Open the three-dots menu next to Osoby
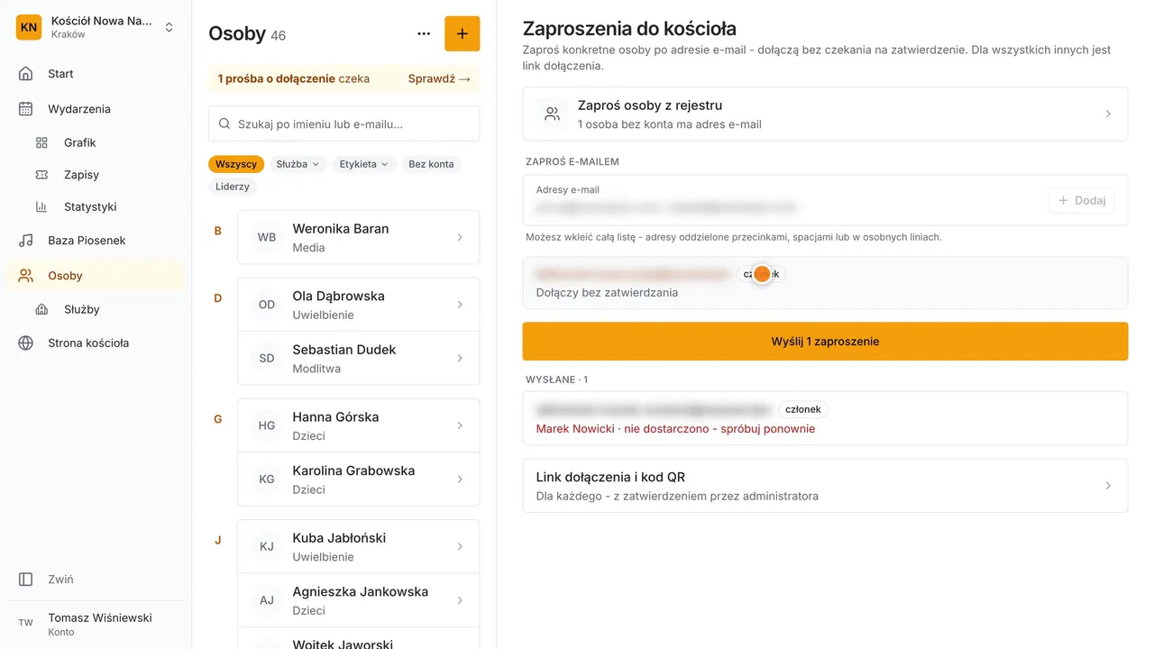Screen dimensions: 1154x649 pyautogui.click(x=424, y=34)
